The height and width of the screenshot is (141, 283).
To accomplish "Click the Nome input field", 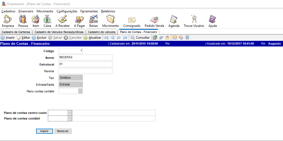I will [x=85, y=57].
